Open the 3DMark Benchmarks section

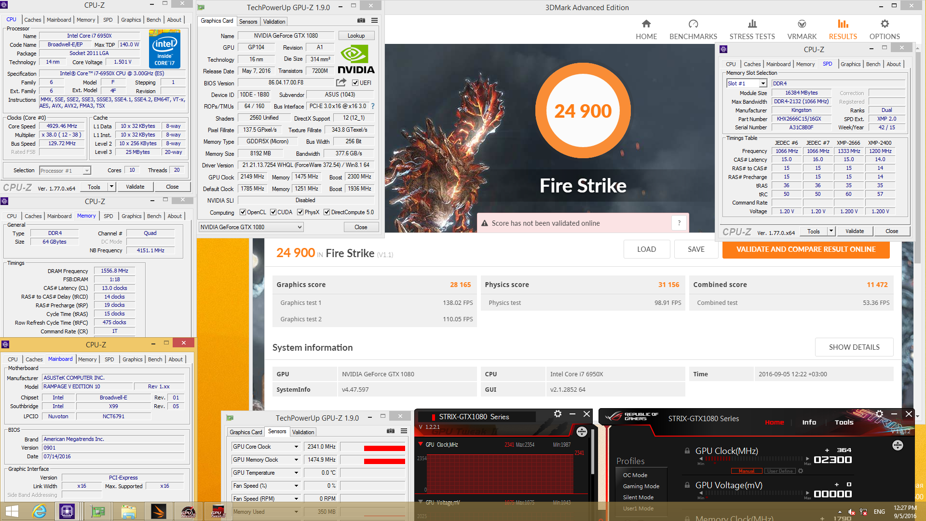[x=693, y=29]
